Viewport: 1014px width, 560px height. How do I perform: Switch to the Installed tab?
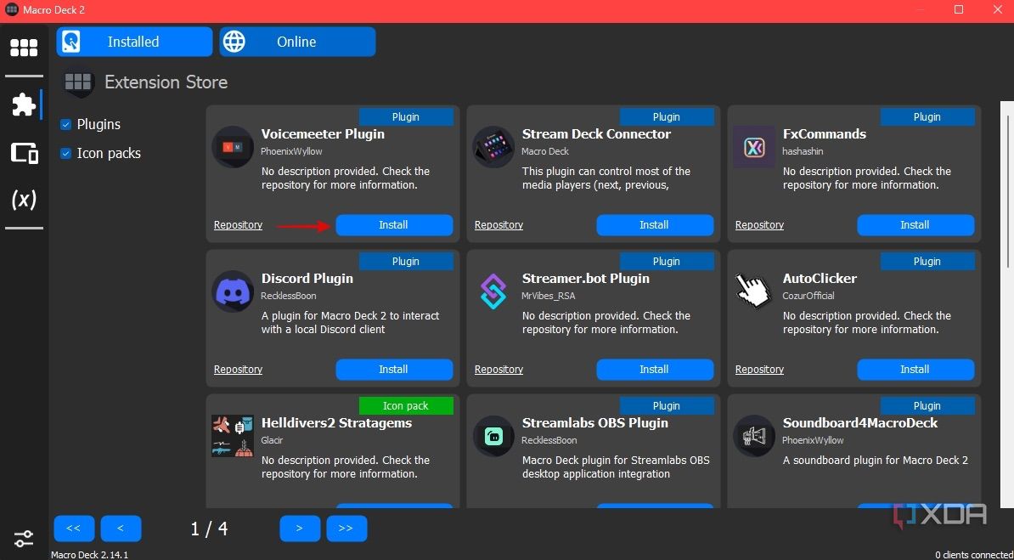point(133,41)
